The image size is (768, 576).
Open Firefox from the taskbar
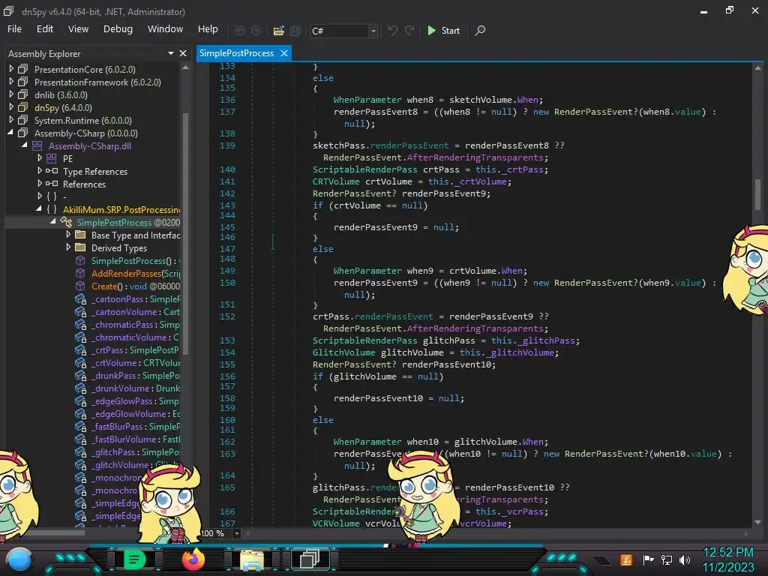pyautogui.click(x=193, y=559)
